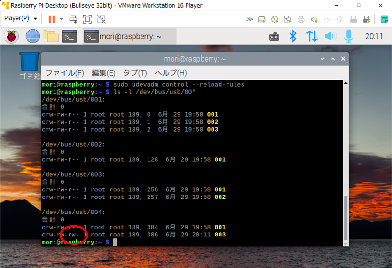Click the CD/DVD drive device icon

[274, 19]
